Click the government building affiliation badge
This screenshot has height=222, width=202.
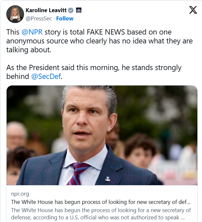(79, 10)
